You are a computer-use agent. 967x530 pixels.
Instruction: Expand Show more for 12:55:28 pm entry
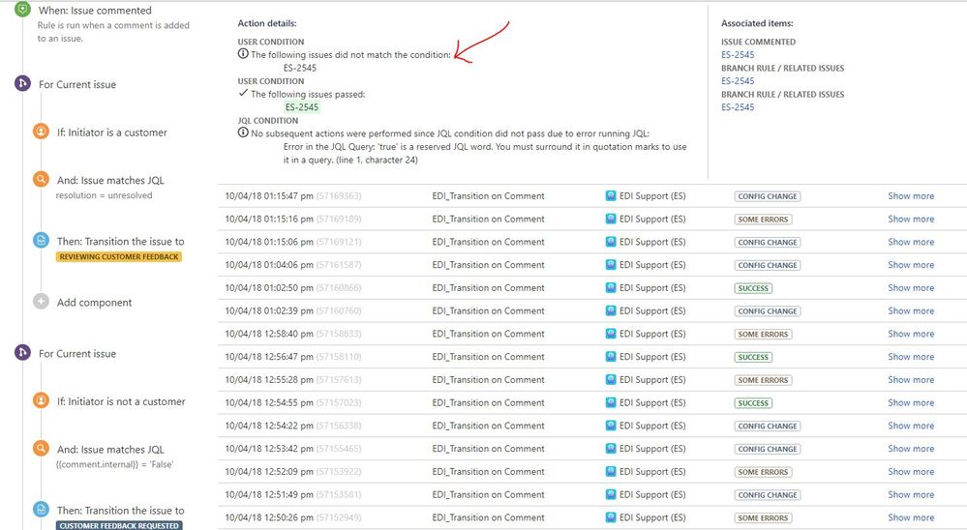point(911,380)
